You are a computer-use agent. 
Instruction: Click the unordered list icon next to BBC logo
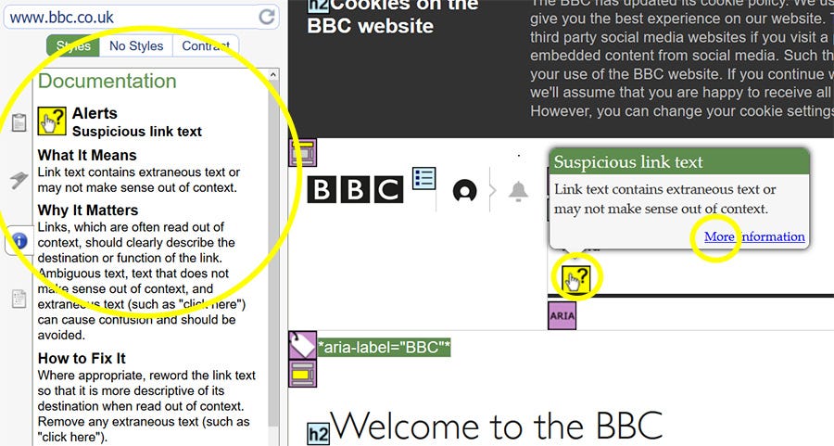click(x=423, y=179)
